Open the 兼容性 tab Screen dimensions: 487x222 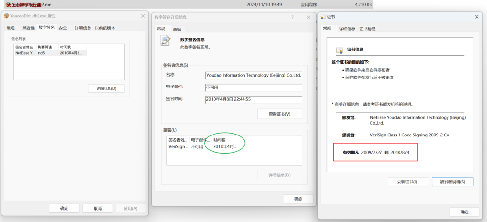point(29,28)
